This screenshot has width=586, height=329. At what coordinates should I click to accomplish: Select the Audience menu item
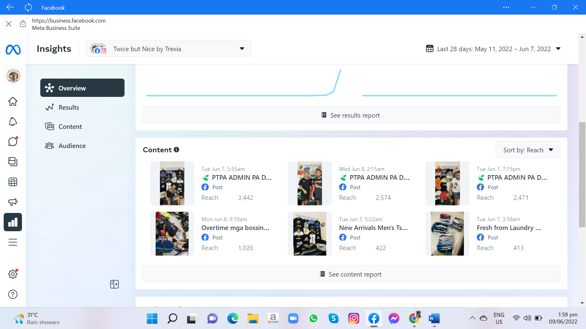[72, 146]
